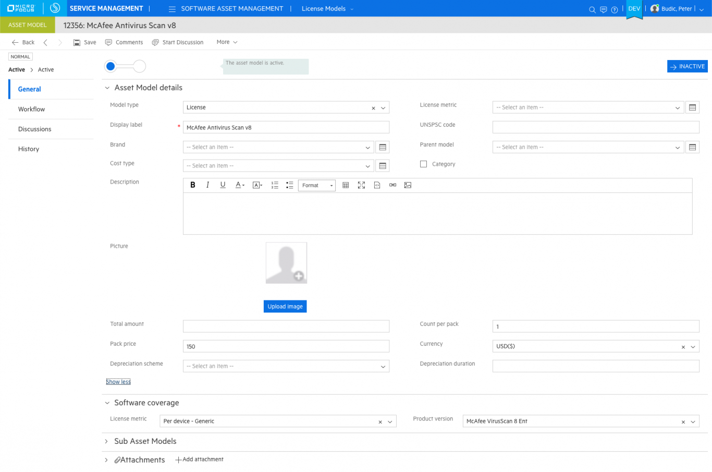
Task: Click the Display label input field
Action: coord(286,127)
